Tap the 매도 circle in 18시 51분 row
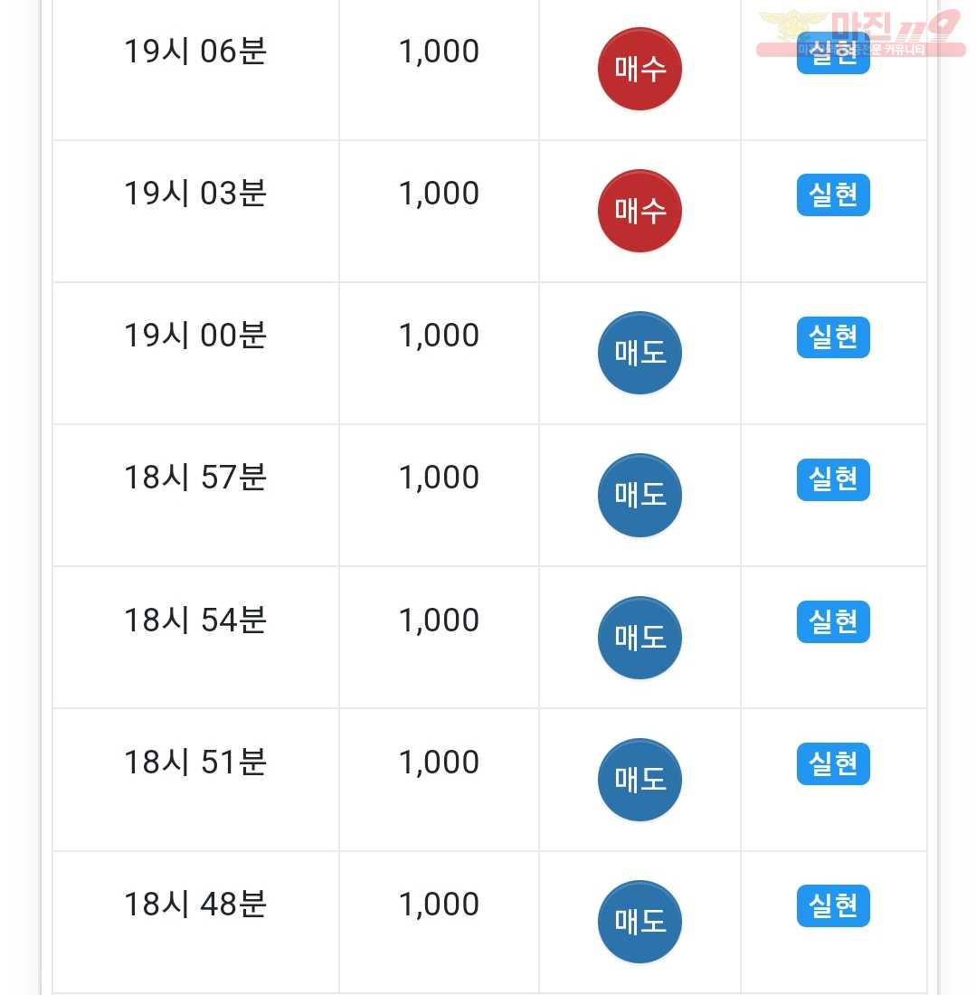 (640, 780)
